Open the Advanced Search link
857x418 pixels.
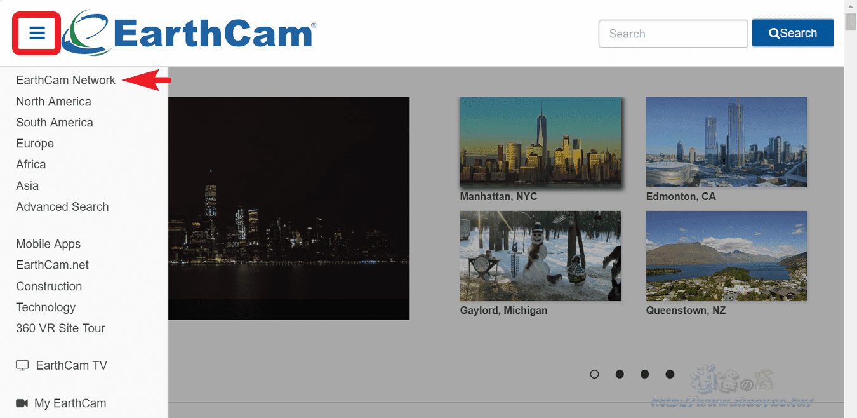[62, 206]
